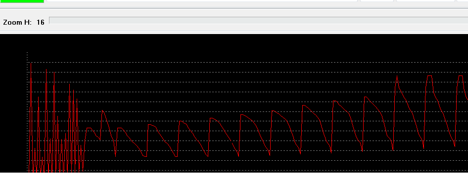
Task: Click the lowest flat trough after the dense spikes
Action: (145, 156)
